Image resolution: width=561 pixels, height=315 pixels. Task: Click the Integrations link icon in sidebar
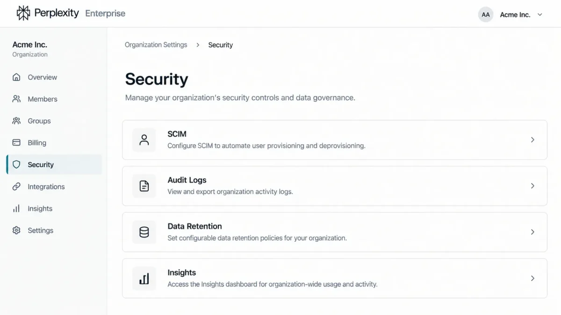(16, 187)
